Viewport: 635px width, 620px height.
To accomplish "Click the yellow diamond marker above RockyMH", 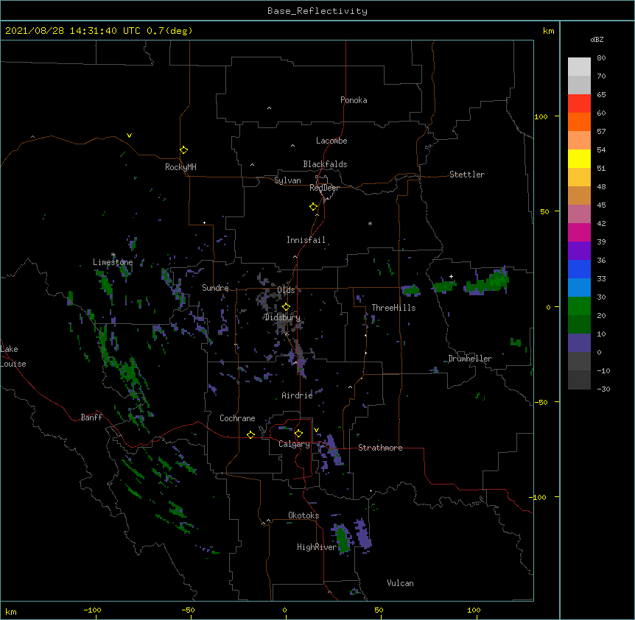I will click(x=183, y=150).
